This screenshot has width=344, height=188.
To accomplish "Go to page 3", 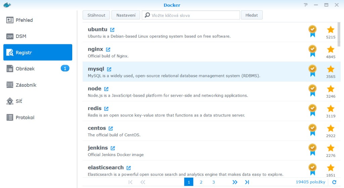I will [x=213, y=182].
